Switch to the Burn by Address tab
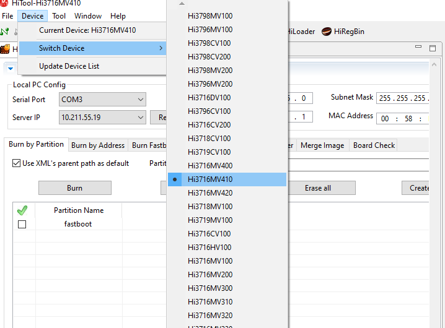The width and height of the screenshot is (445, 328). [x=98, y=145]
